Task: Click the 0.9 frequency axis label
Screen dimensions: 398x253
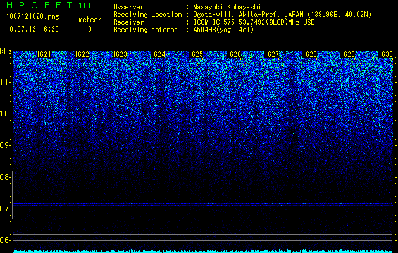Action: coord(4,145)
